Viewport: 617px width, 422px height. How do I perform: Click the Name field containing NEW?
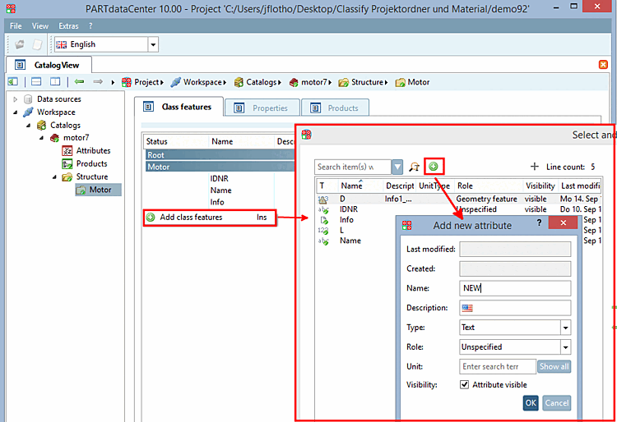pyautogui.click(x=515, y=288)
